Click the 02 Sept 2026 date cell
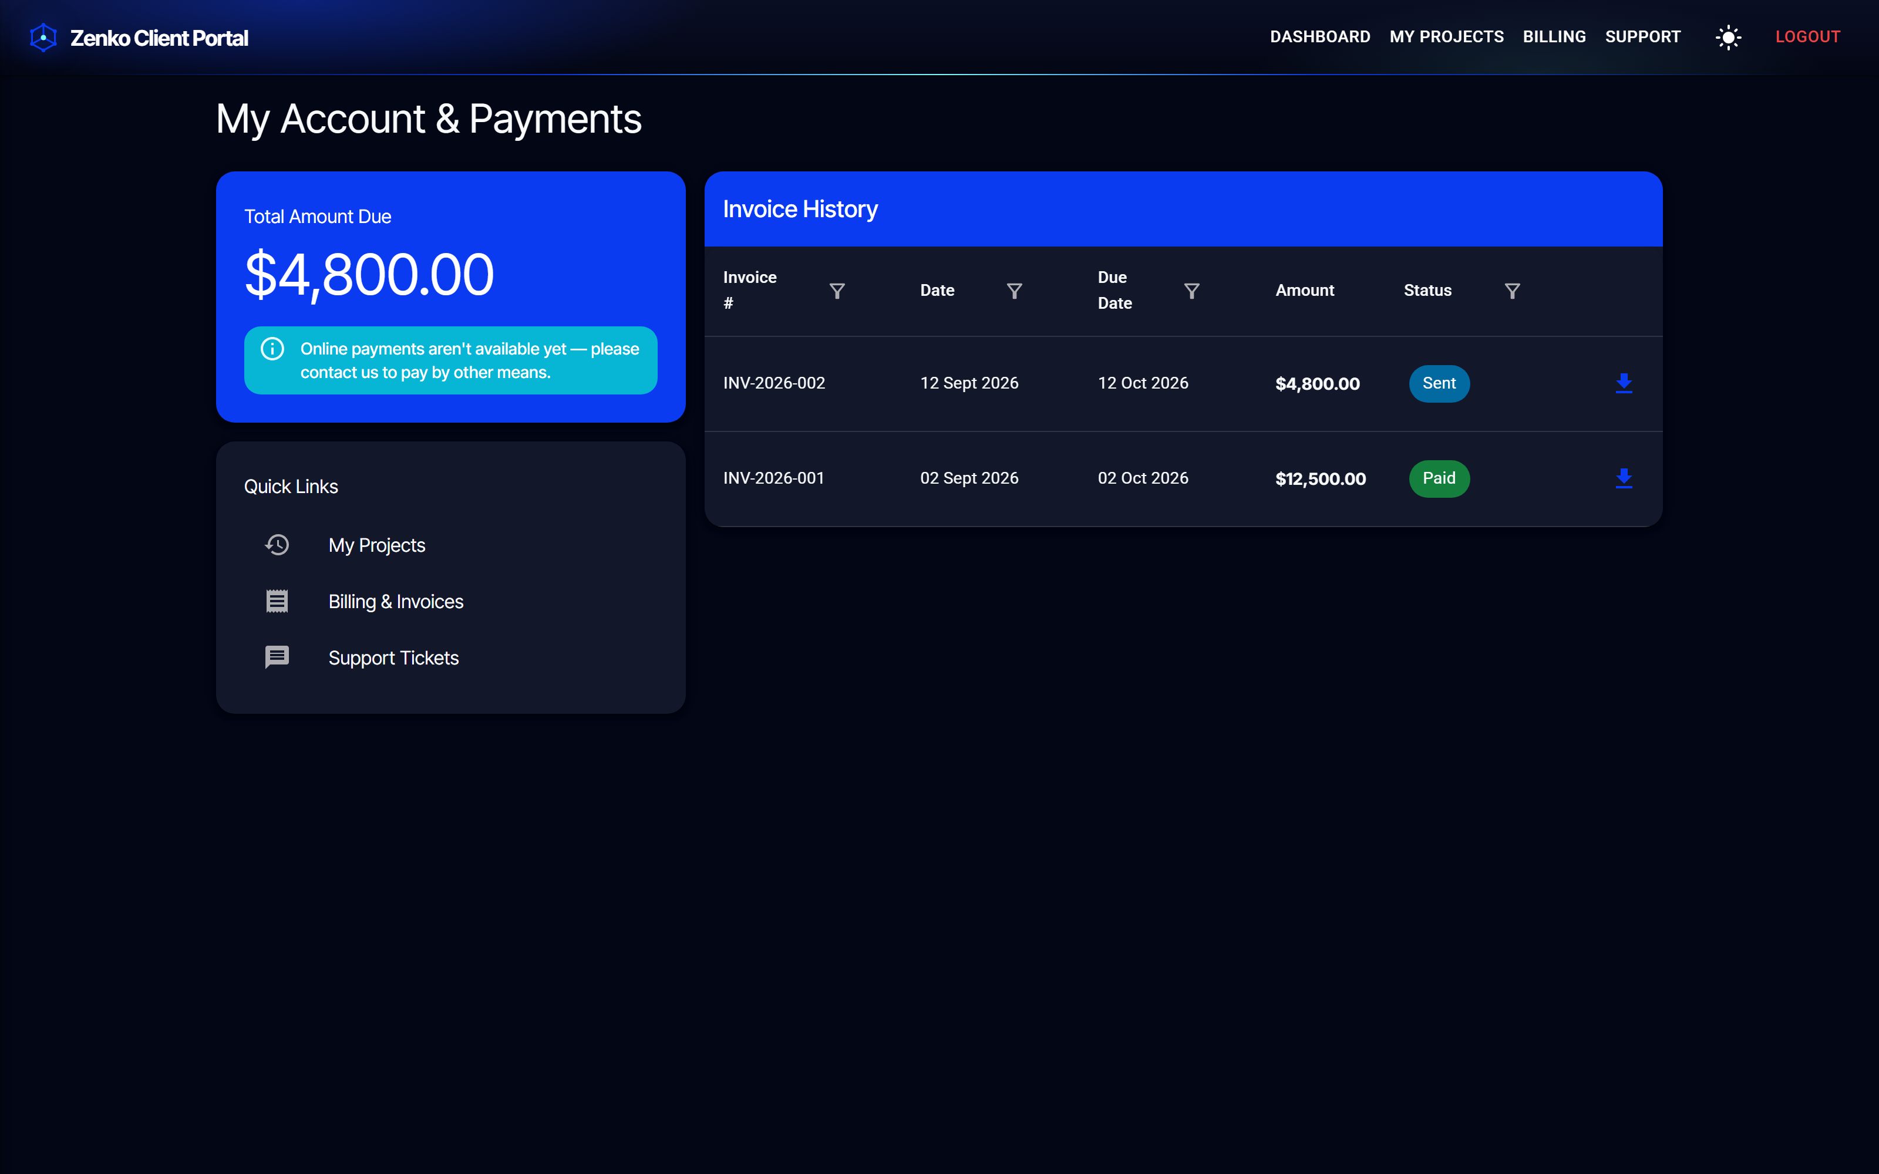This screenshot has height=1174, width=1879. pos(969,478)
